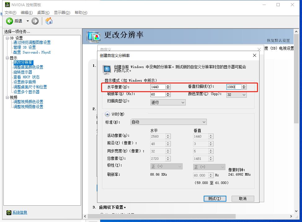Screen dimensions: 302x222
Task: Click the NVIDIA home shortcut icon on toolbar
Action: point(48,21)
